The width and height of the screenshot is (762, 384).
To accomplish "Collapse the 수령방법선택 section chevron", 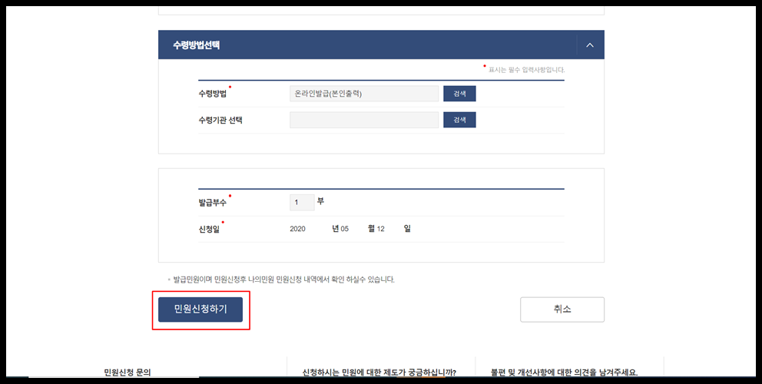I will click(x=590, y=45).
